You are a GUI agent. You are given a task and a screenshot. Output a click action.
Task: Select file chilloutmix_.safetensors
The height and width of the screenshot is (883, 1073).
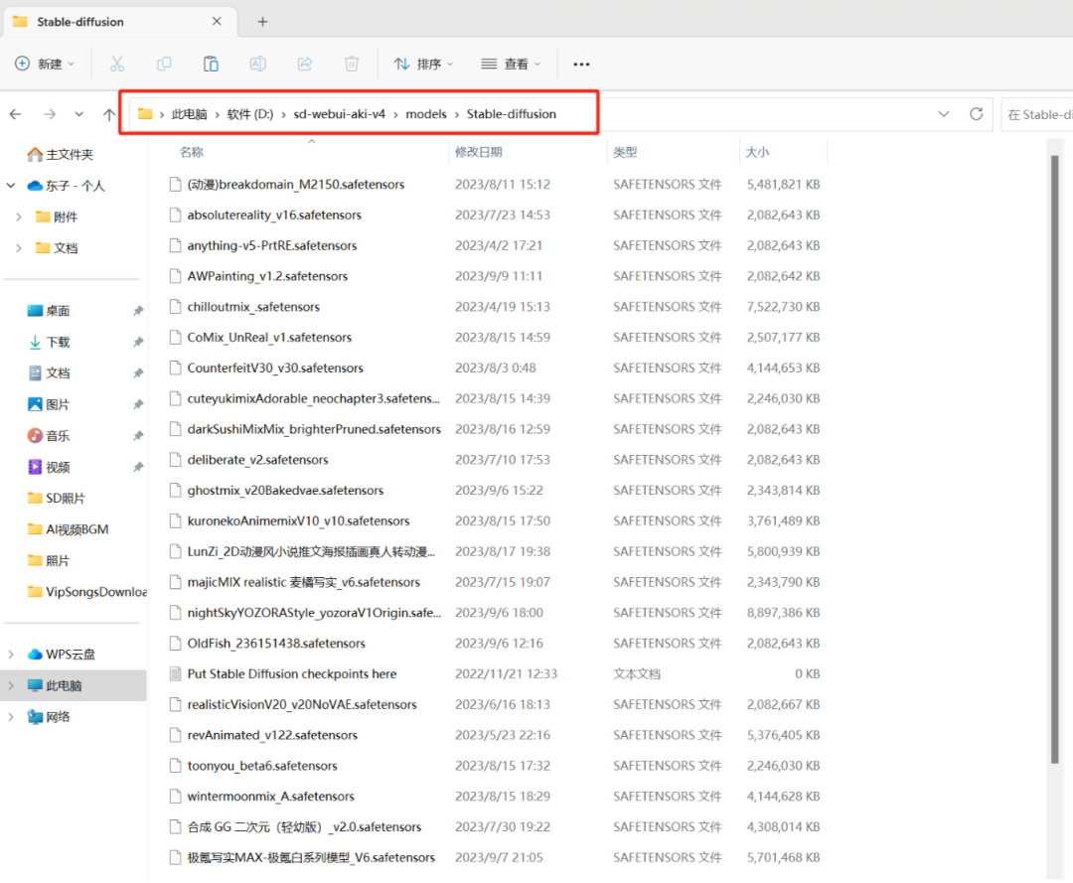253,306
